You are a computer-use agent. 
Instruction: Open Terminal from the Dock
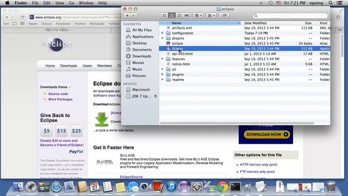pyautogui.click(x=235, y=187)
